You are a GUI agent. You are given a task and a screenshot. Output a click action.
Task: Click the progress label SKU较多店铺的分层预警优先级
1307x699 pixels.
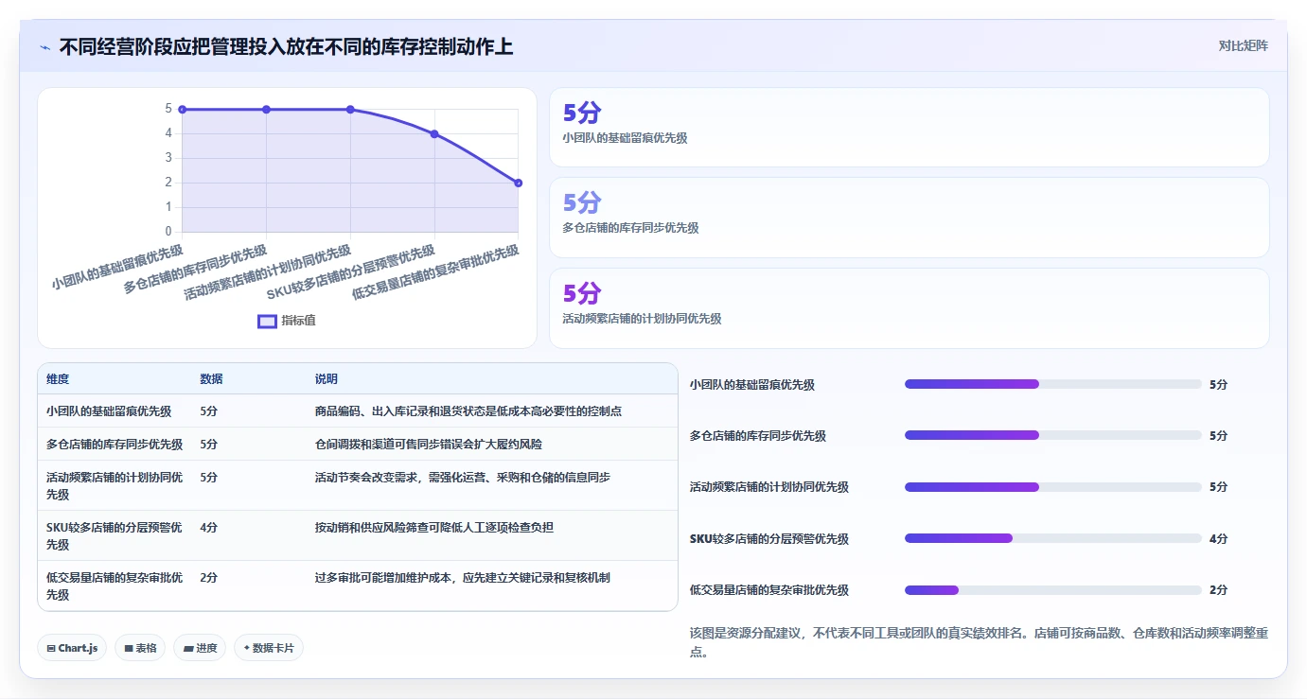769,539
